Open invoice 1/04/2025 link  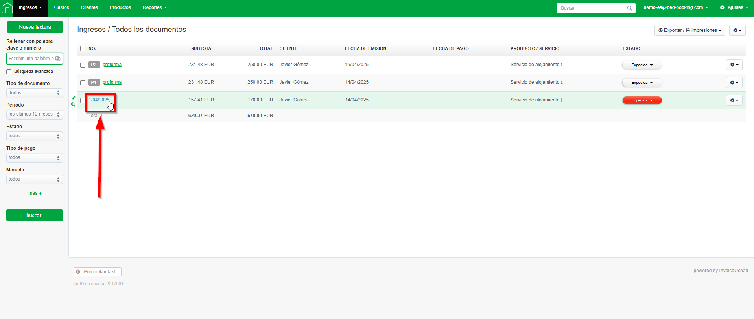[x=99, y=100]
